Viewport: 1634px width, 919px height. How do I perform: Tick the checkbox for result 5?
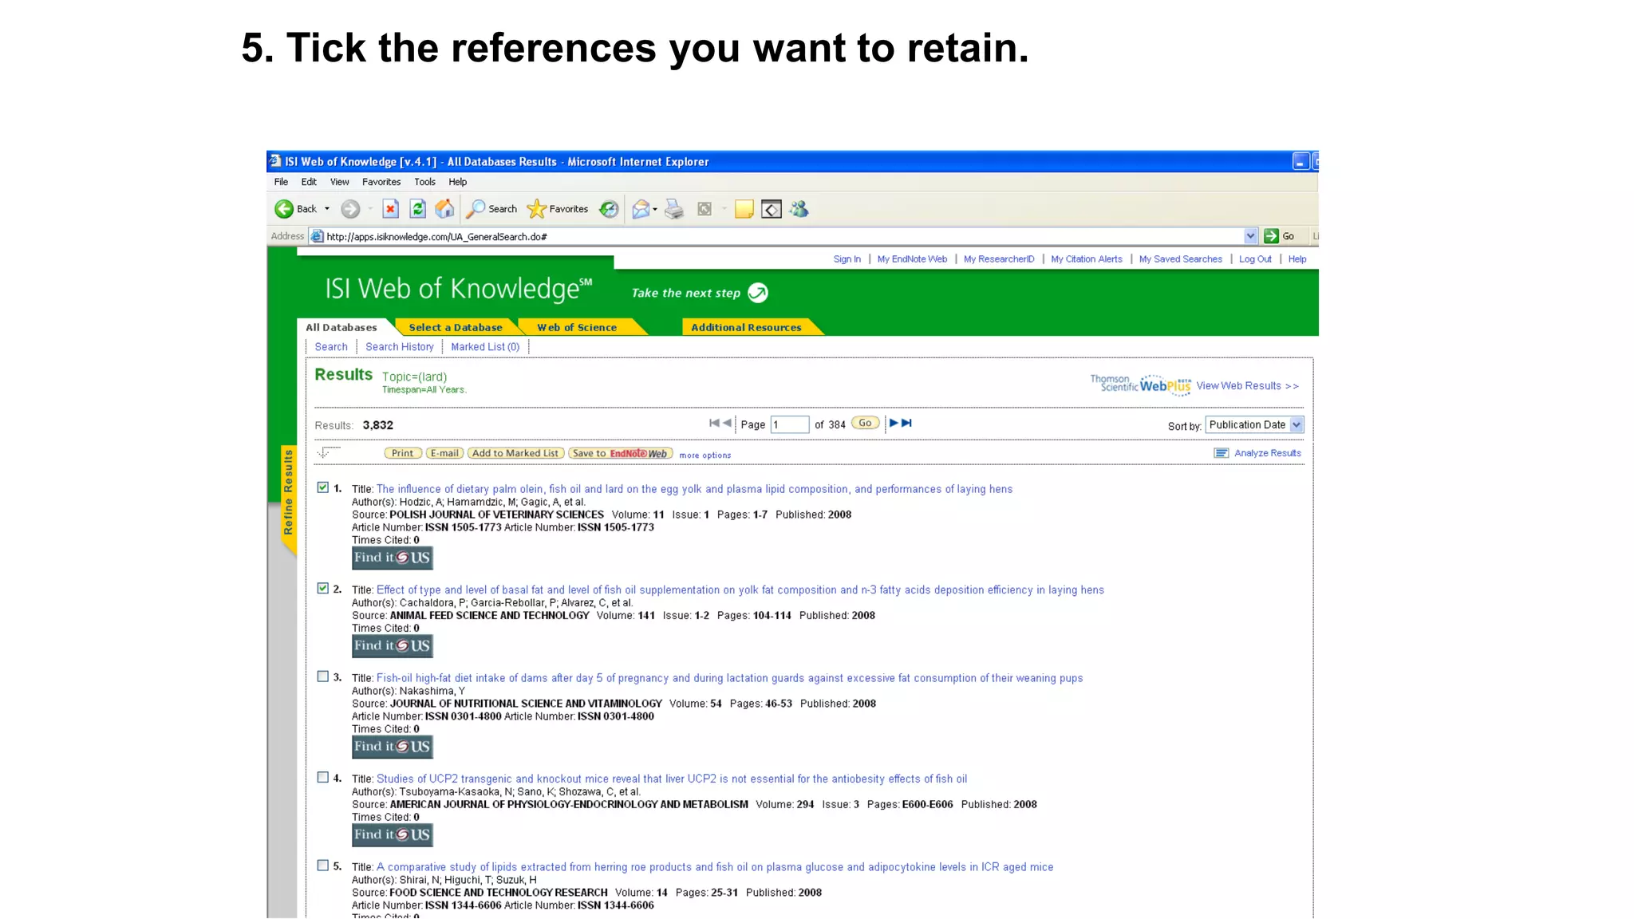point(322,866)
